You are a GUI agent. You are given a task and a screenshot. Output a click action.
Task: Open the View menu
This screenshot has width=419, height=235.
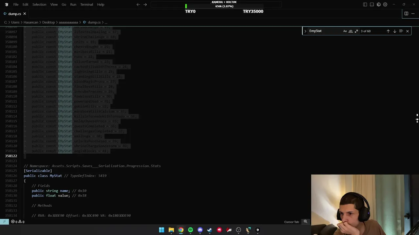(x=54, y=5)
